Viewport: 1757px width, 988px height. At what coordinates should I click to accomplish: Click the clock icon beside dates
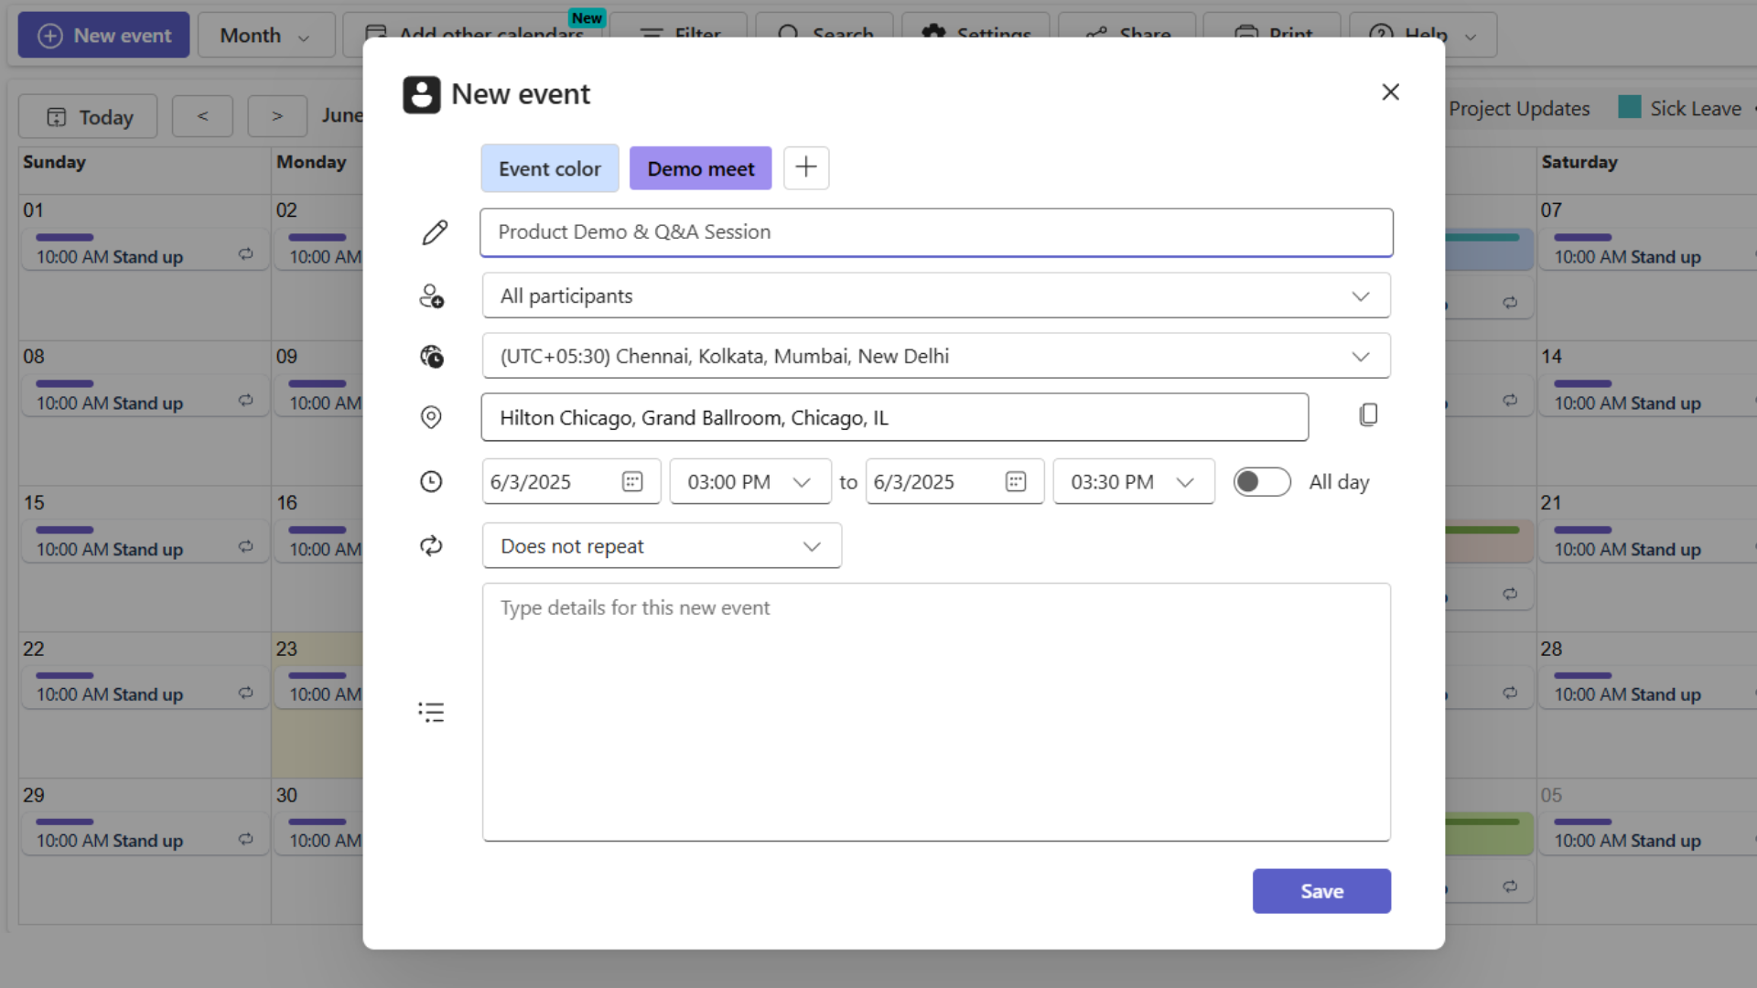(431, 481)
